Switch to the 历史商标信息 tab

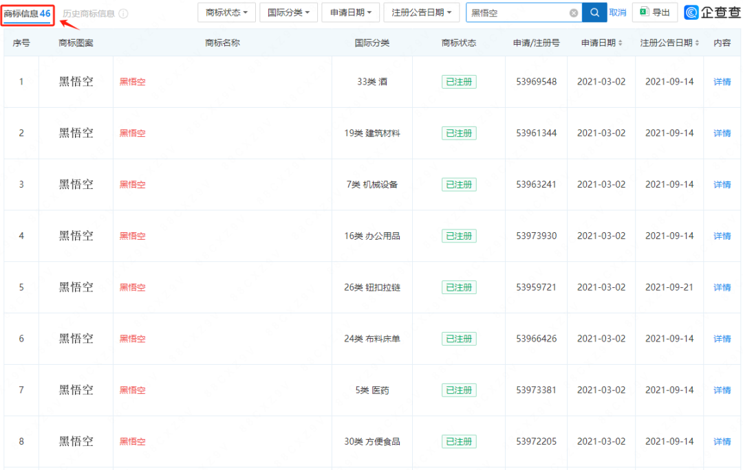click(x=88, y=14)
